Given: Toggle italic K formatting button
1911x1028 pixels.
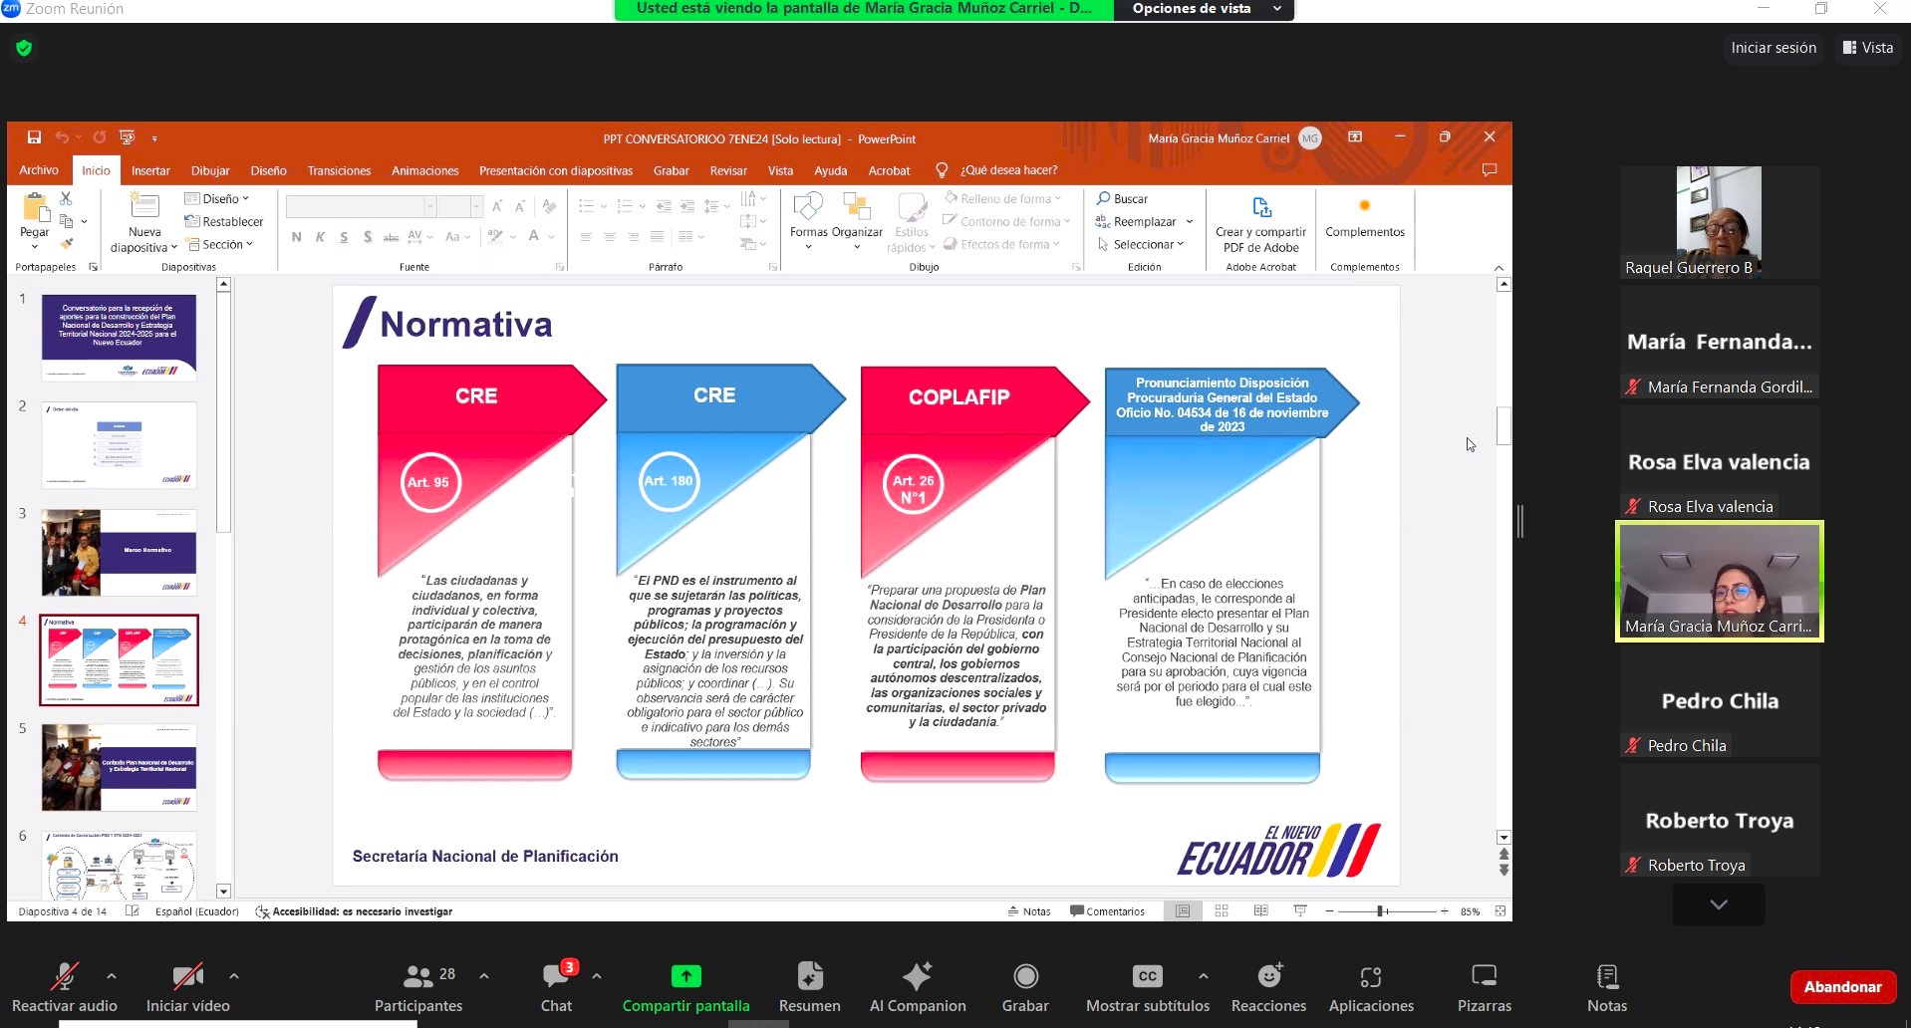Looking at the screenshot, I should click(x=320, y=237).
